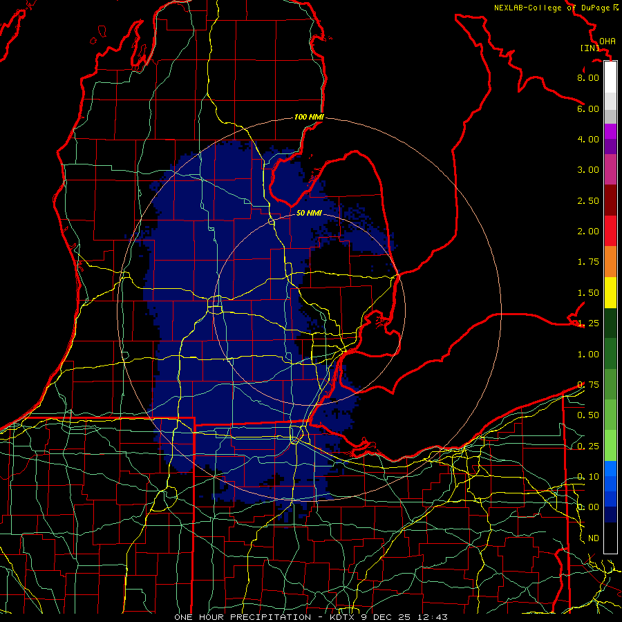Select the 100 NMI range ring label

[309, 117]
